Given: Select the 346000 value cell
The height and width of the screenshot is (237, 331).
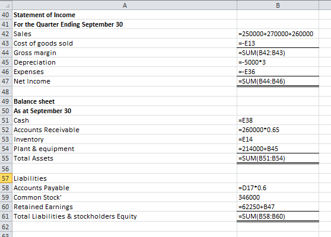Looking at the screenshot, I should pos(278,197).
